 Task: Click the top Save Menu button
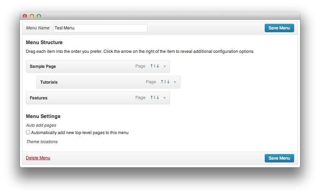click(x=279, y=28)
